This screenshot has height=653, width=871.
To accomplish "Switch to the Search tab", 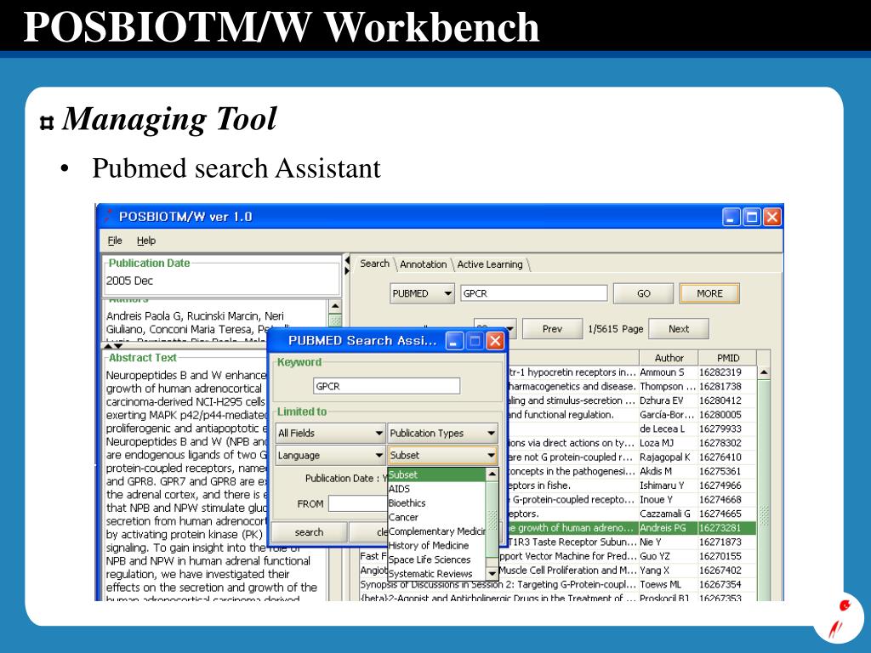I will (374, 264).
